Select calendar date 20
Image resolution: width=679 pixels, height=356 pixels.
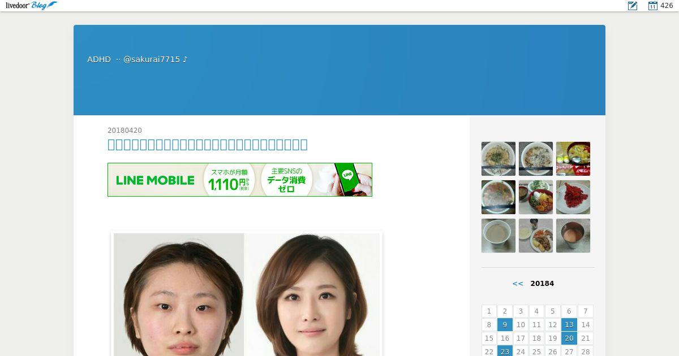569,338
